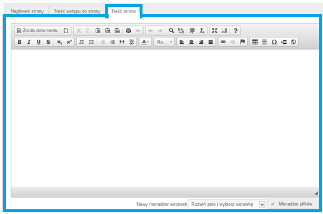The width and height of the screenshot is (323, 214).
Task: Toggle Subscript formatting
Action: 59,42
